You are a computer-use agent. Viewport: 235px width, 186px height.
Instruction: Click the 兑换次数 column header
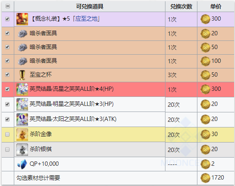pos(181,6)
